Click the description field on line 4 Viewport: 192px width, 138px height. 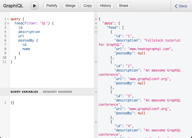[29, 32]
